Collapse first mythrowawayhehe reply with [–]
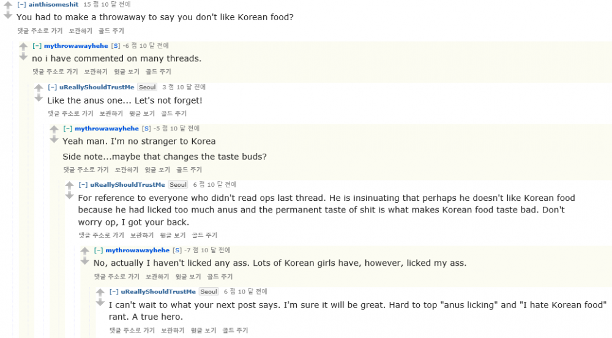 pyautogui.click(x=37, y=46)
